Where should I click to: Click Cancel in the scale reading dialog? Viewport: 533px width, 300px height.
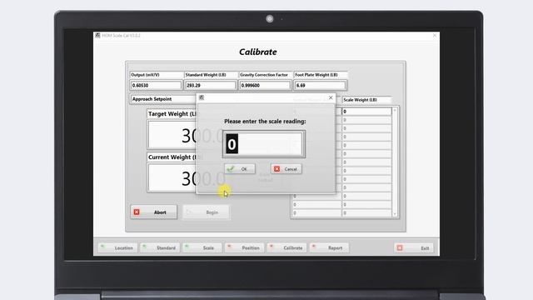(286, 169)
